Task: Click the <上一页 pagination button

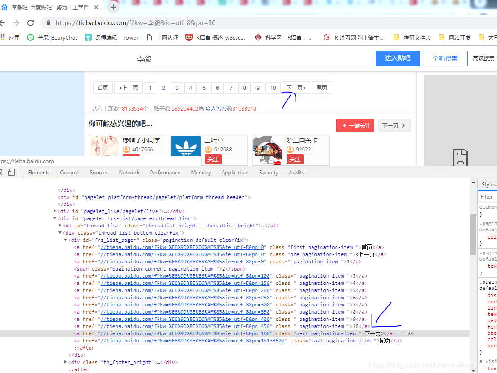Action: (x=128, y=88)
